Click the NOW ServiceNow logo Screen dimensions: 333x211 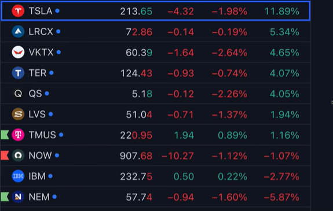point(18,156)
